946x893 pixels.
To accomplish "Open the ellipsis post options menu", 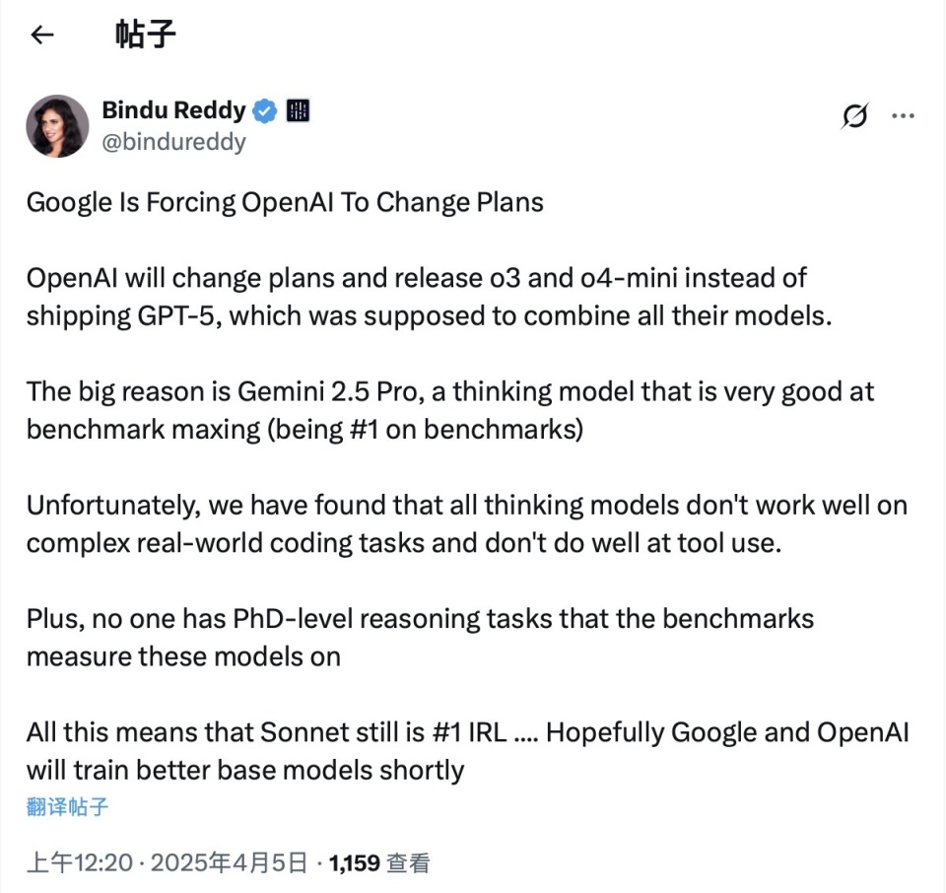I will (x=904, y=115).
